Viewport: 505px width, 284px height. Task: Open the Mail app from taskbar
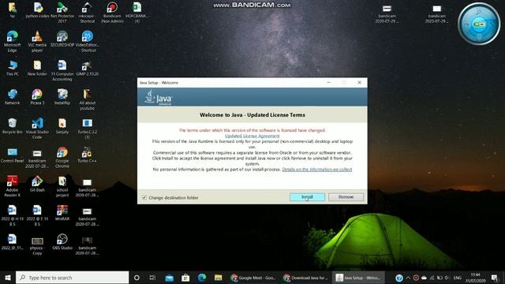coord(169,278)
